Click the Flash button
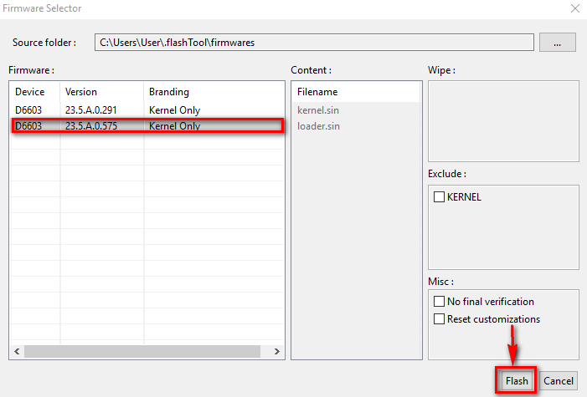The height and width of the screenshot is (397, 587). point(517,380)
